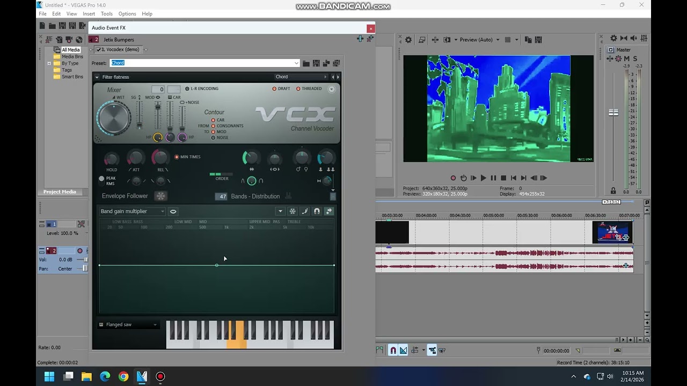
Task: Open the round options arrow beside THREADED
Action: point(331,89)
